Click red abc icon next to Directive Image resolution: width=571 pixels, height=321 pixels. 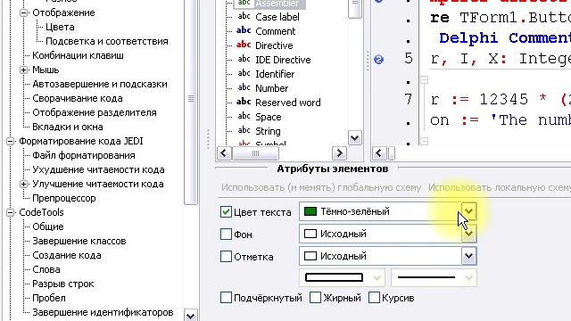click(244, 45)
